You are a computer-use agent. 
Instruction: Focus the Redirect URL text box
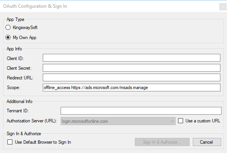[x=131, y=77]
